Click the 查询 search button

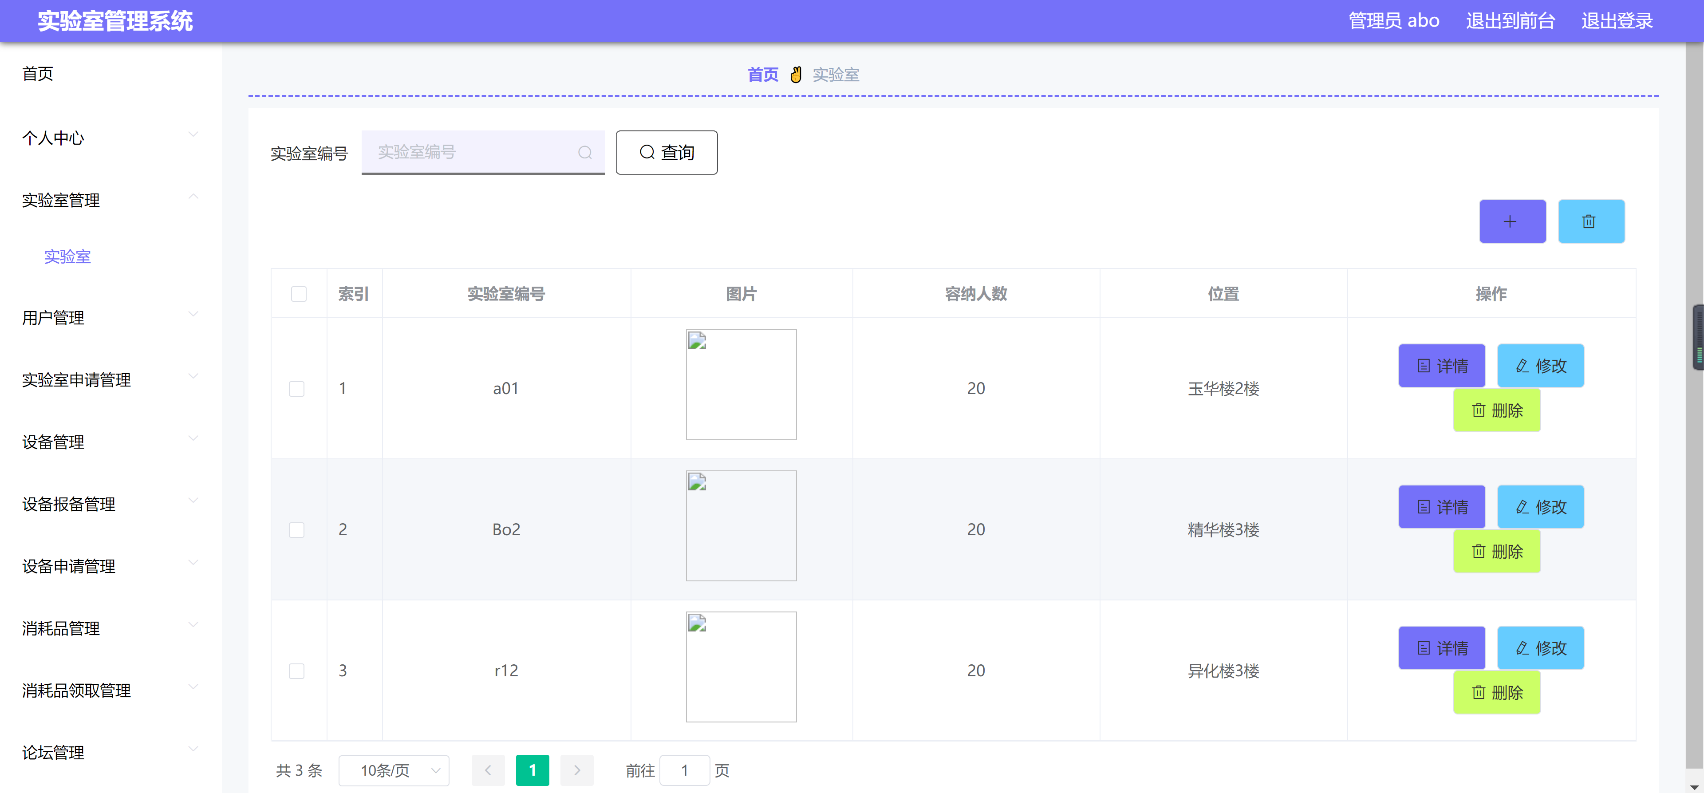pyautogui.click(x=666, y=153)
